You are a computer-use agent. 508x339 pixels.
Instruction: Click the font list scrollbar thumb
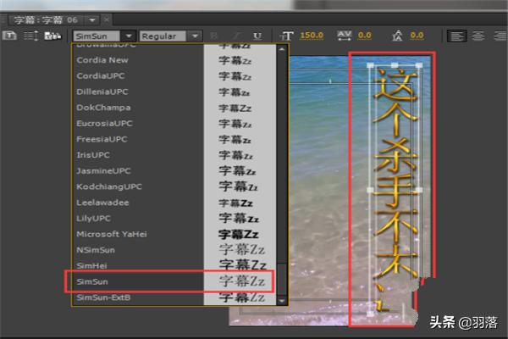point(282,278)
